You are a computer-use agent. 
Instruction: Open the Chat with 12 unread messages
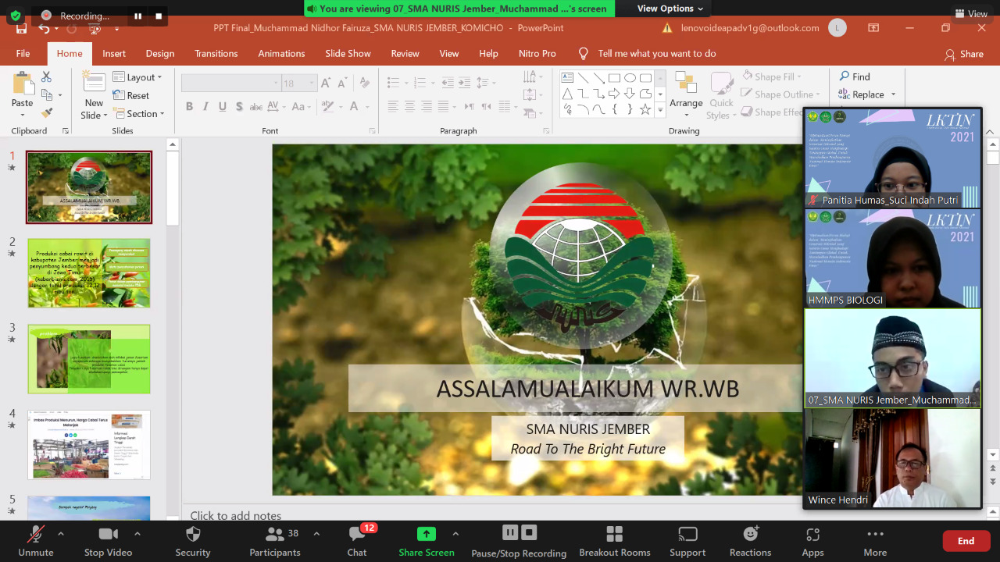356,539
